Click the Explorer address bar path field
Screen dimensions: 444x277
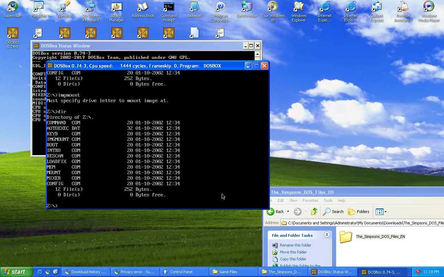pyautogui.click(x=362, y=223)
